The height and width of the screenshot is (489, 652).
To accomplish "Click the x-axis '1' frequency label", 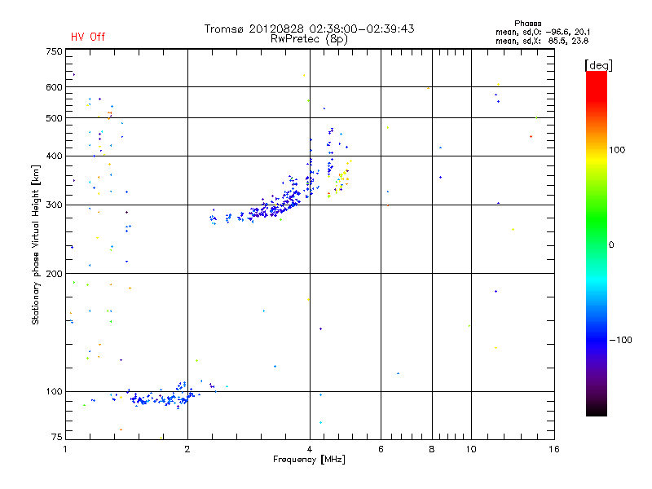I will (x=65, y=449).
